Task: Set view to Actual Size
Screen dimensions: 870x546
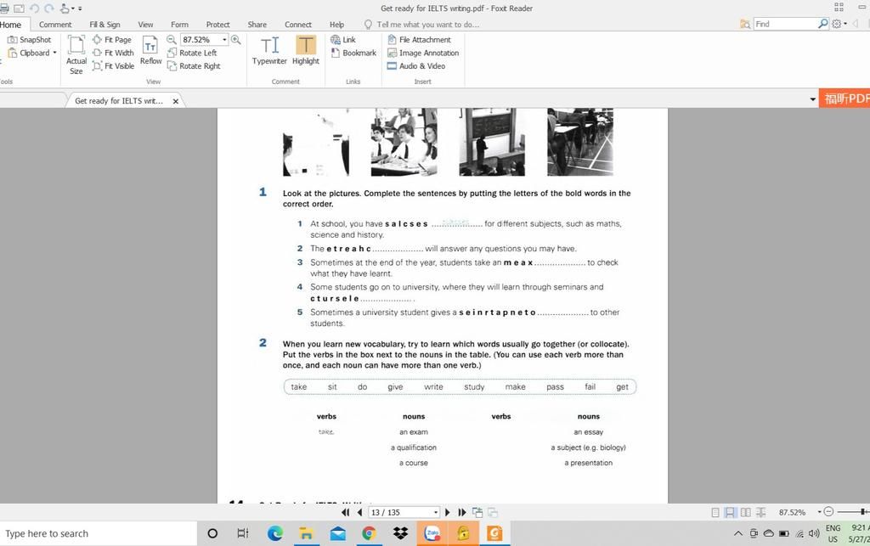Action: pyautogui.click(x=76, y=54)
